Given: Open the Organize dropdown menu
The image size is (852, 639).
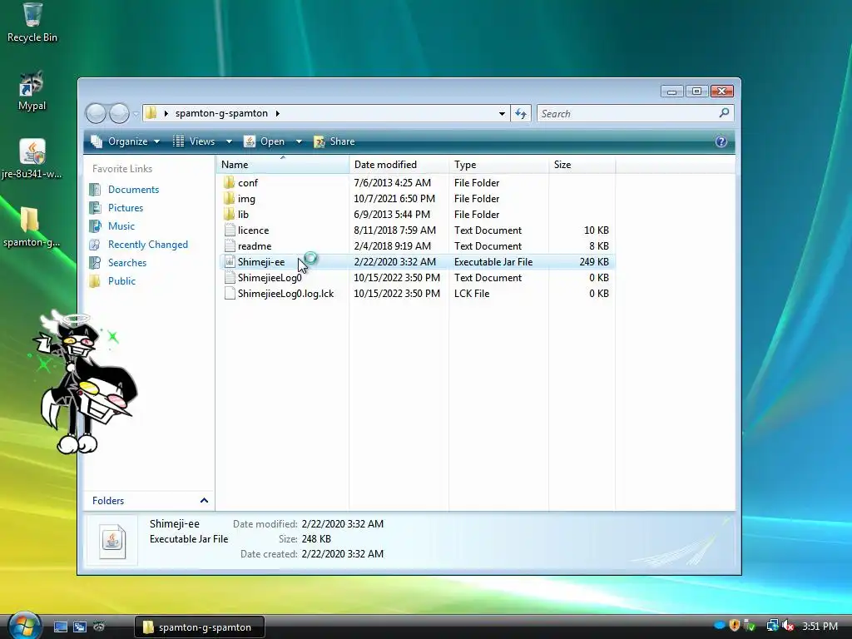Looking at the screenshot, I should click(x=126, y=141).
